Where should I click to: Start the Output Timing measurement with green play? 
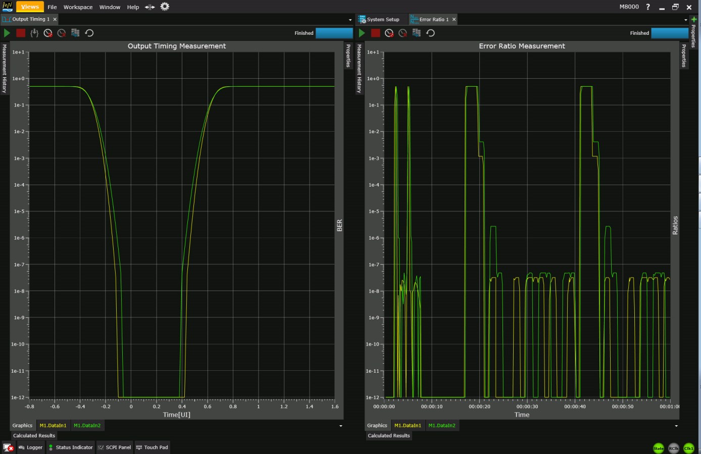point(7,33)
